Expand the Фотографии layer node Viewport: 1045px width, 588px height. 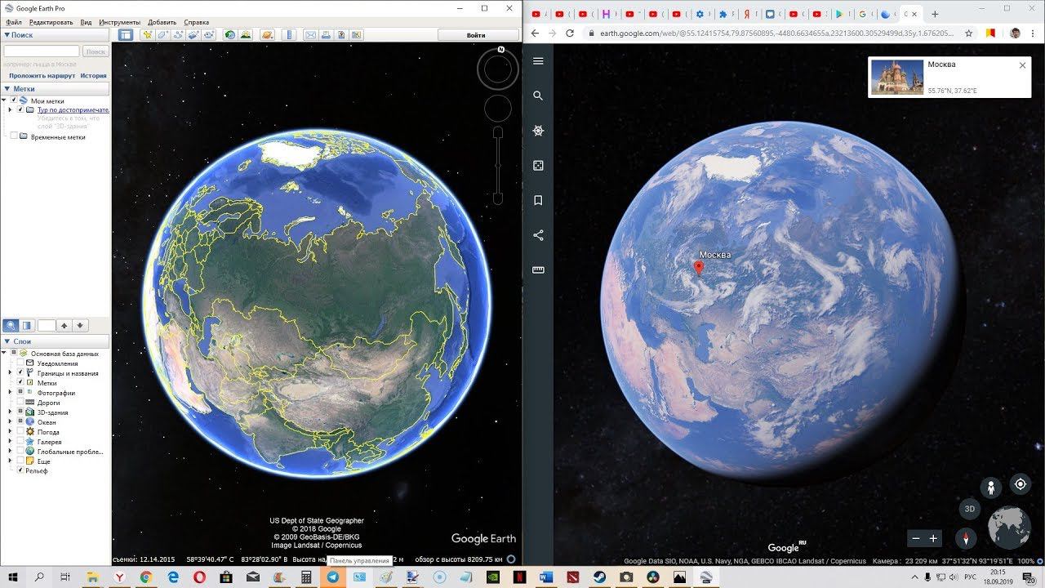(10, 393)
